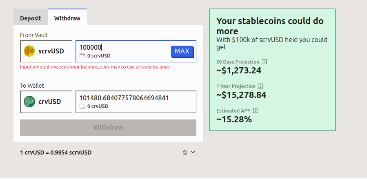Screen dimensions: 367x179
Task: Click the 0 scrvUSD balance text
Action: click(x=99, y=56)
